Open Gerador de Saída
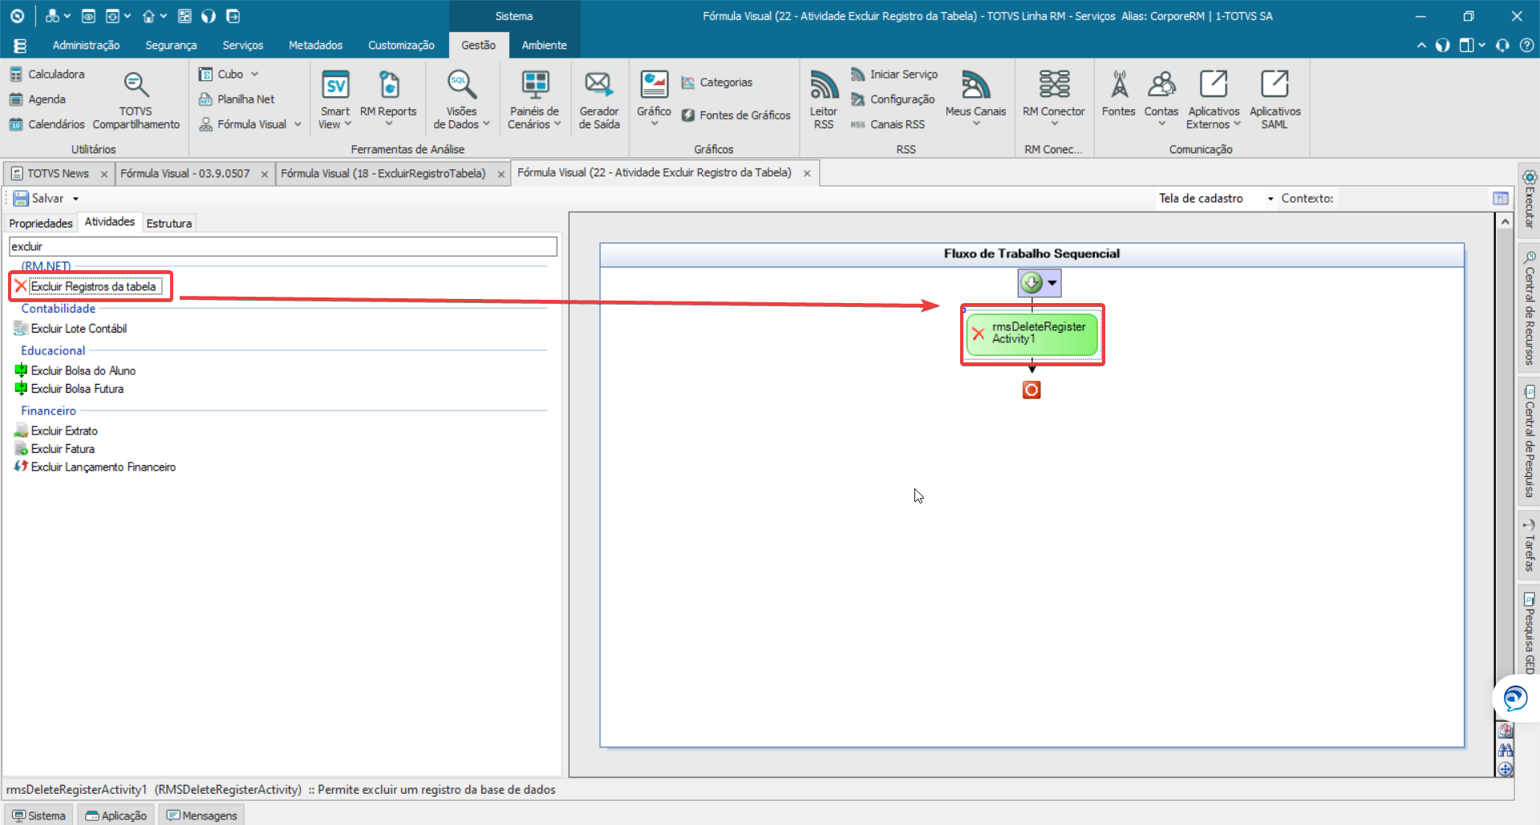This screenshot has height=825, width=1540. (599, 99)
